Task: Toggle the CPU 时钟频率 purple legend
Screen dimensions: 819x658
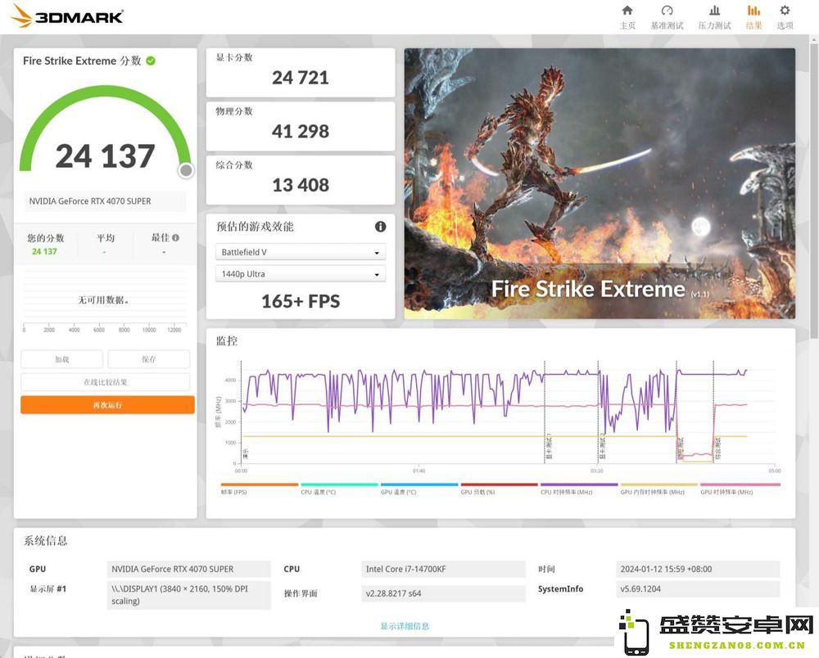Action: pos(579,489)
